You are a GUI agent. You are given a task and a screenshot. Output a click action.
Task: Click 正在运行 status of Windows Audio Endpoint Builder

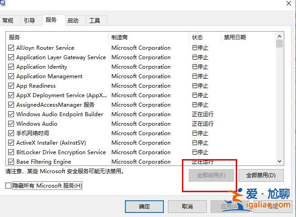click(203, 114)
